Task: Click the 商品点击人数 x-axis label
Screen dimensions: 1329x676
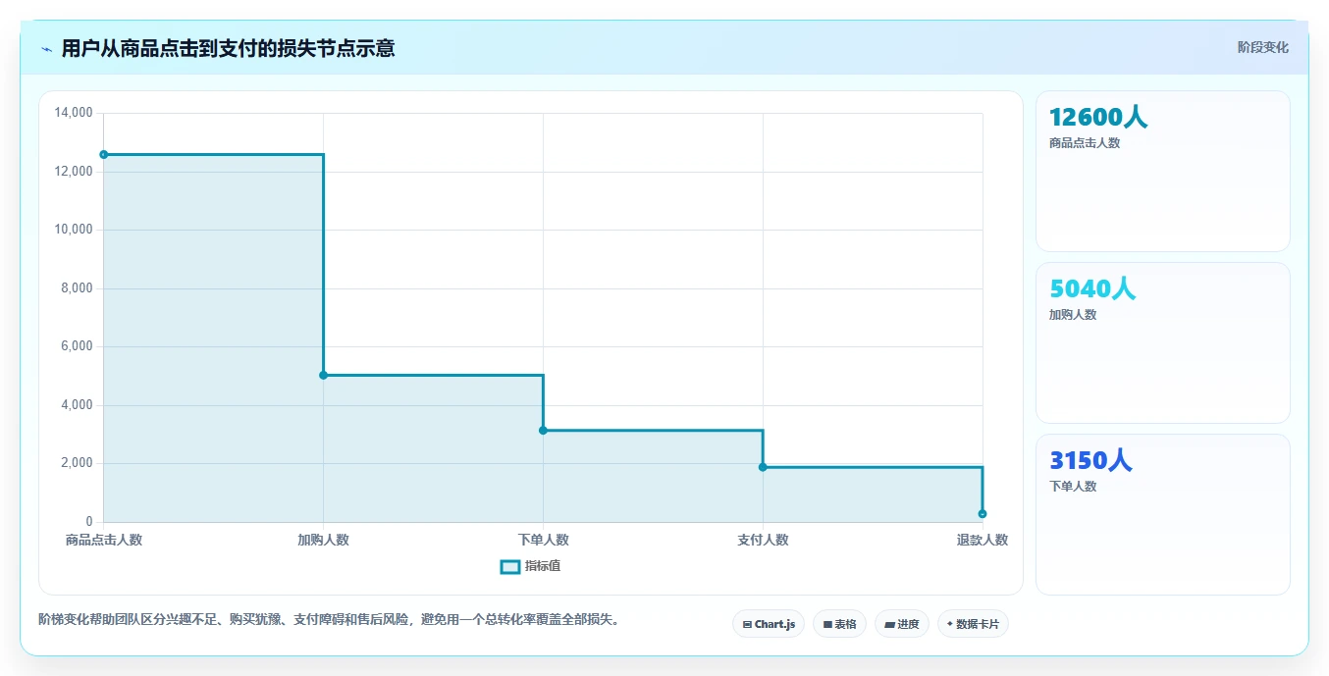Action: tap(104, 541)
